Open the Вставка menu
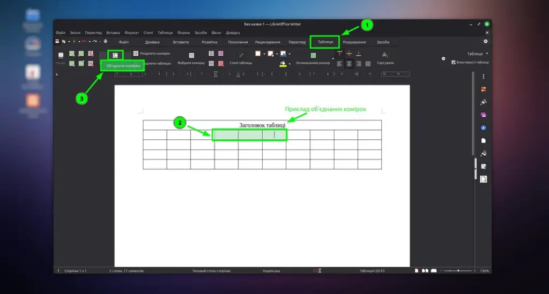This screenshot has width=549, height=294. coord(113,33)
